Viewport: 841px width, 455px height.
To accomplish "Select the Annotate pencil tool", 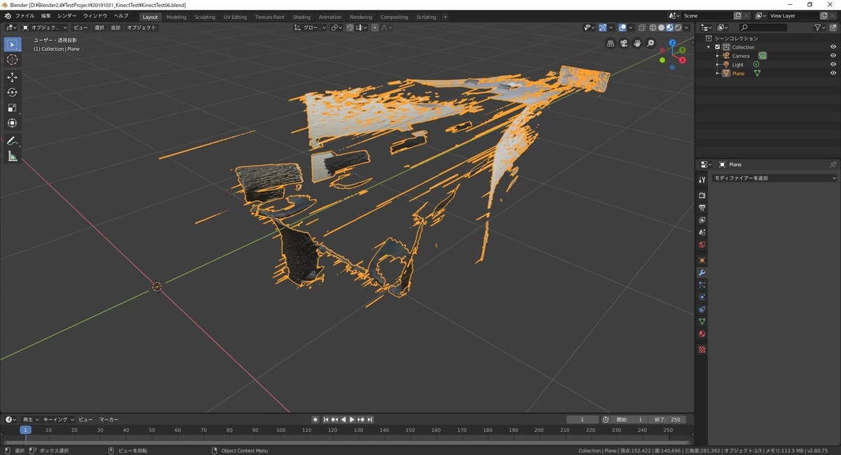I will pos(12,141).
